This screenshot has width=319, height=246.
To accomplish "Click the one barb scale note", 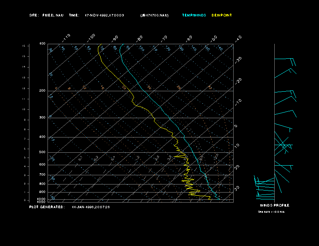I will tap(271, 211).
